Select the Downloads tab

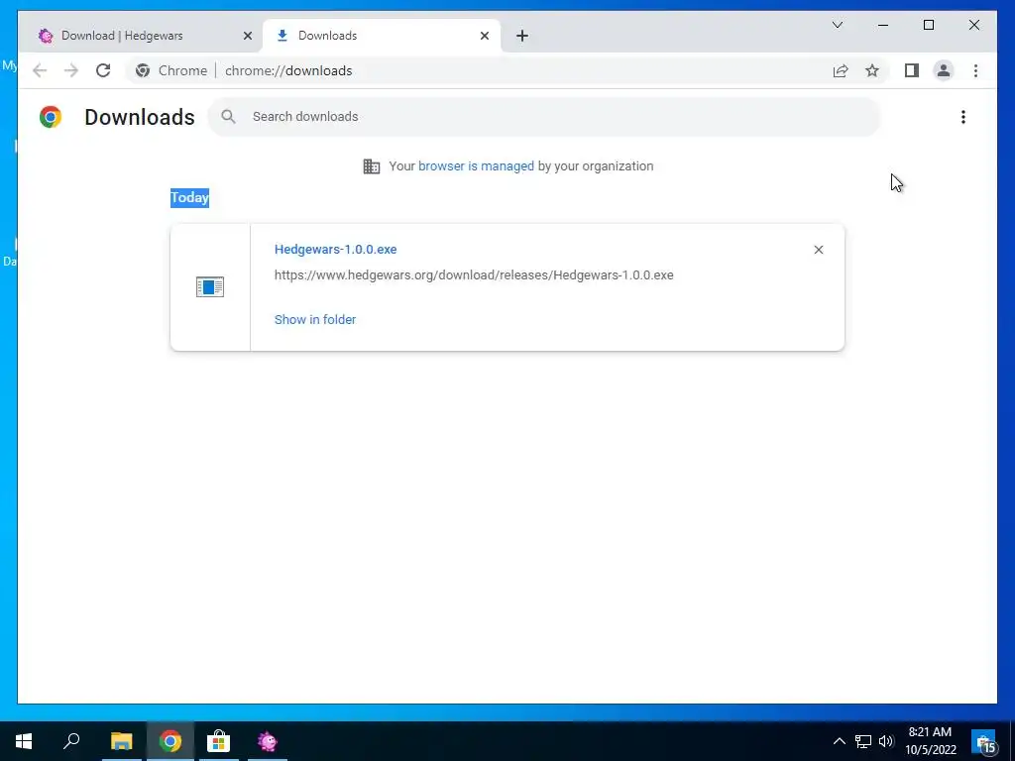[x=382, y=36]
